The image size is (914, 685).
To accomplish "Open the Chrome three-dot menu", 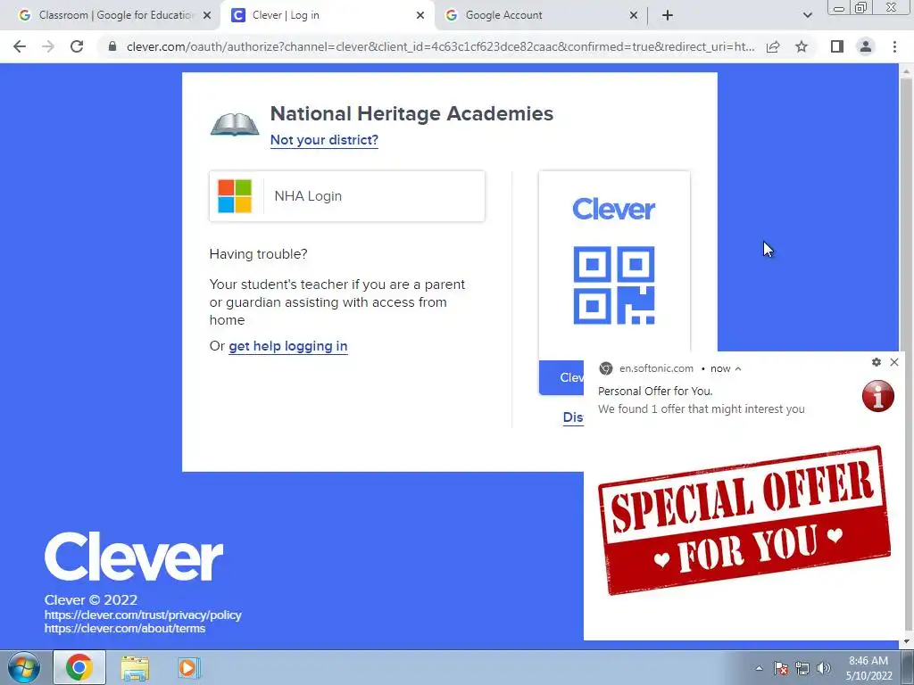I will click(x=894, y=46).
